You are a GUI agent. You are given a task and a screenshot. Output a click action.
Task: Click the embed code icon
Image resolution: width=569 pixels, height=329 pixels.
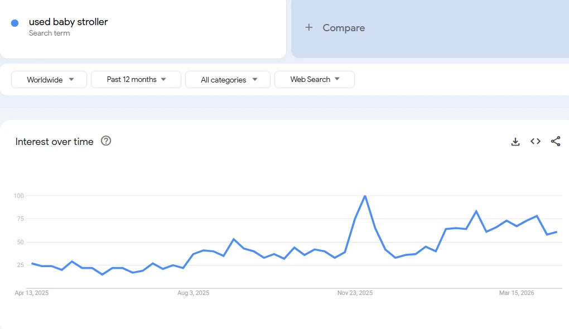[x=536, y=142]
